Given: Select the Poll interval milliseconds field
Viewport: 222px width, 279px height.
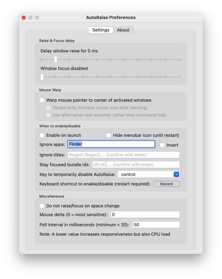Looking at the screenshot, I should (156, 225).
